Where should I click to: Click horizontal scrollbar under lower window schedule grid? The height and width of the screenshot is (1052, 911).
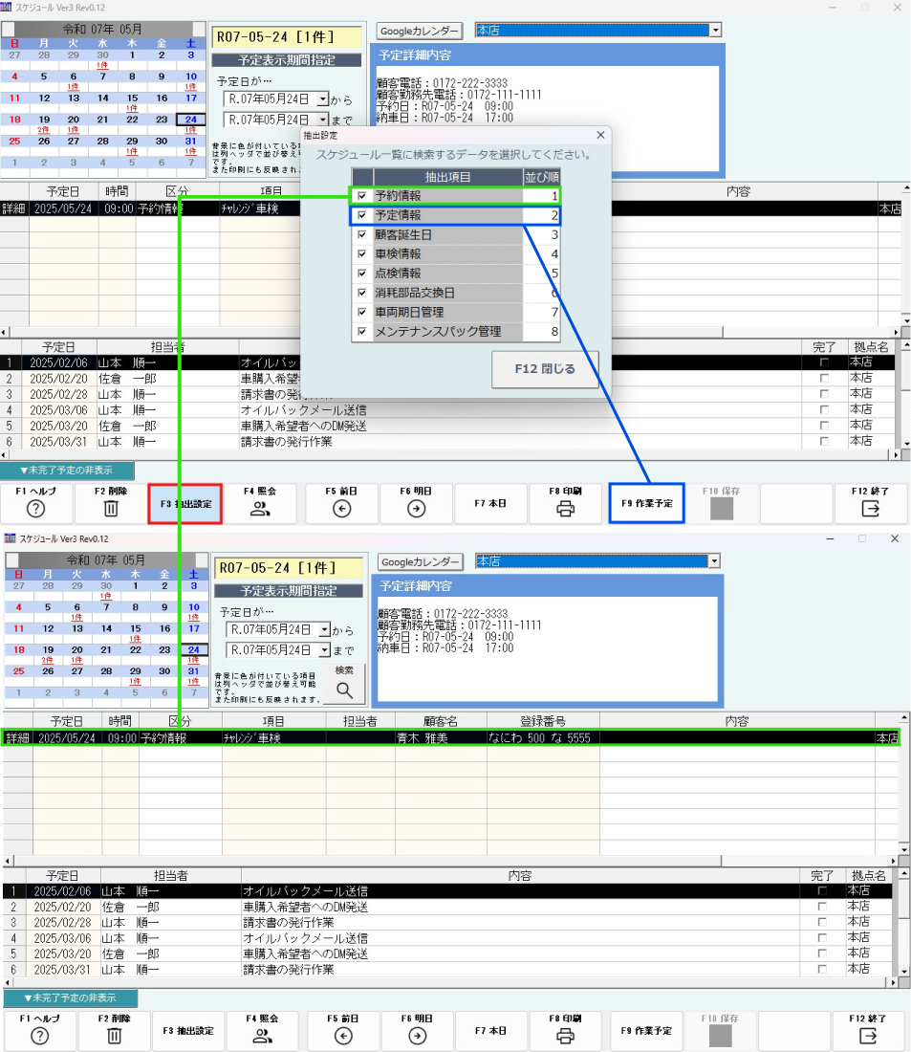click(x=449, y=861)
